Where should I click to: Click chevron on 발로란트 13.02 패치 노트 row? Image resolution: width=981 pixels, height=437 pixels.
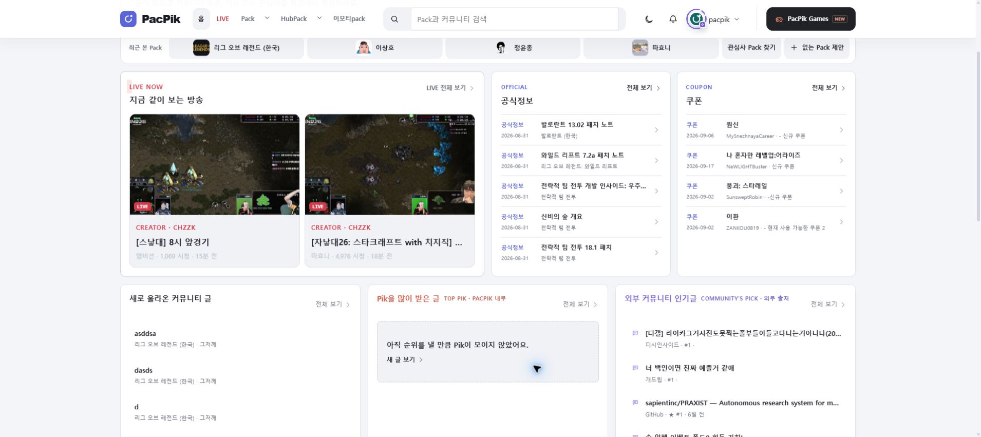click(x=656, y=130)
